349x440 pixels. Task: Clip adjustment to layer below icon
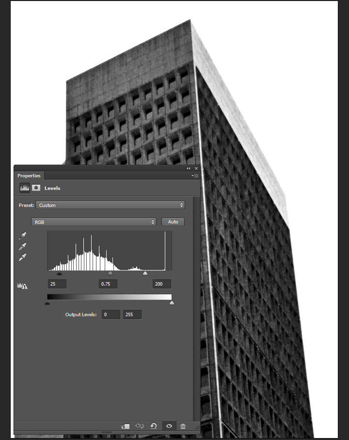click(125, 426)
